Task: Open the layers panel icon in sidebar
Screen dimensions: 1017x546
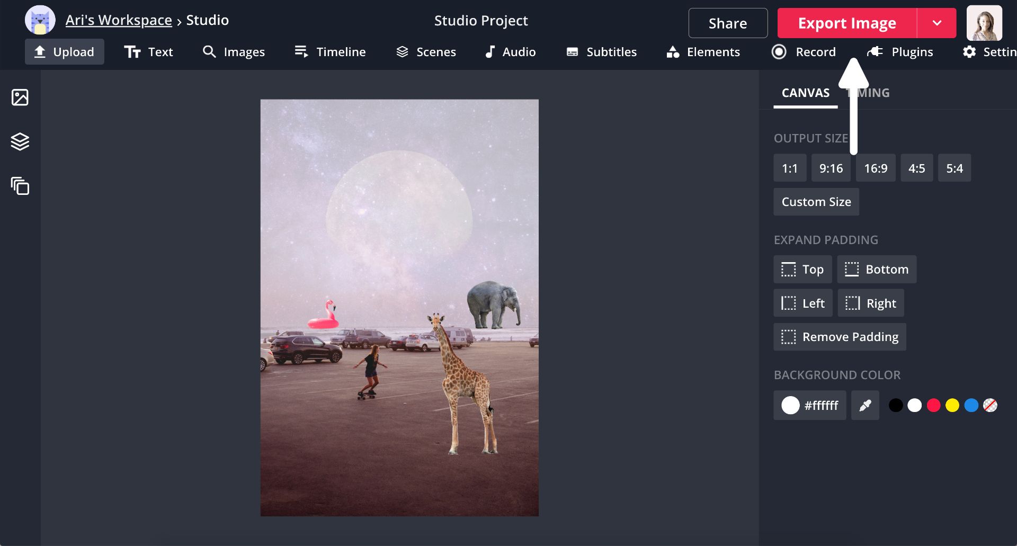Action: 20,141
